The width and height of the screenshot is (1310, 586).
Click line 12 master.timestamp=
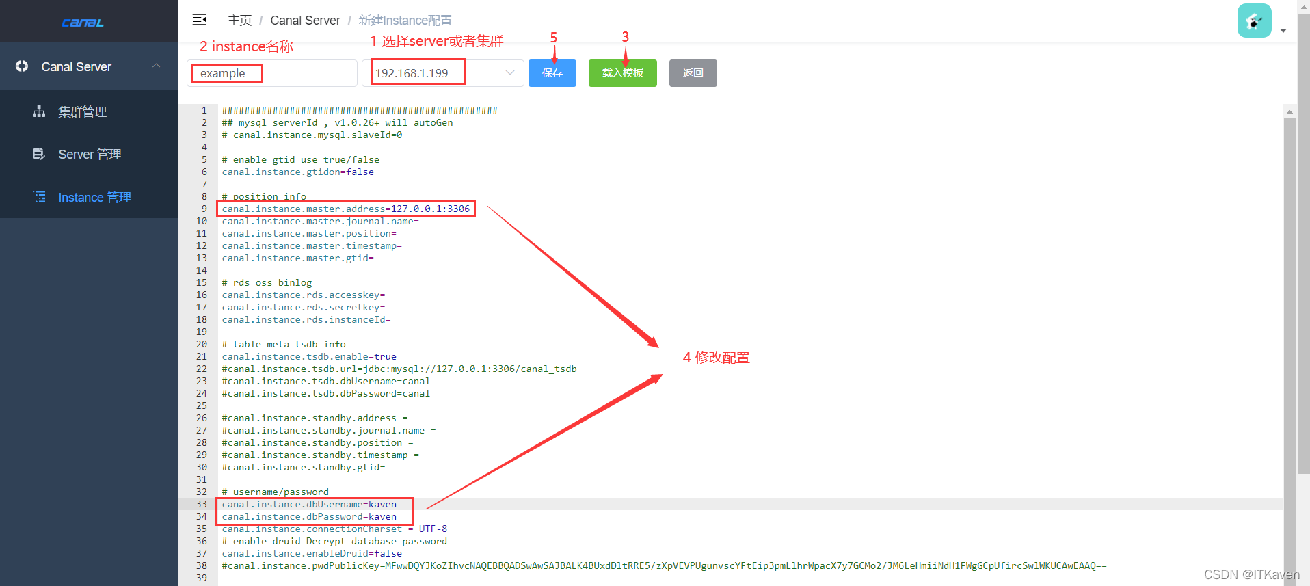pyautogui.click(x=311, y=245)
